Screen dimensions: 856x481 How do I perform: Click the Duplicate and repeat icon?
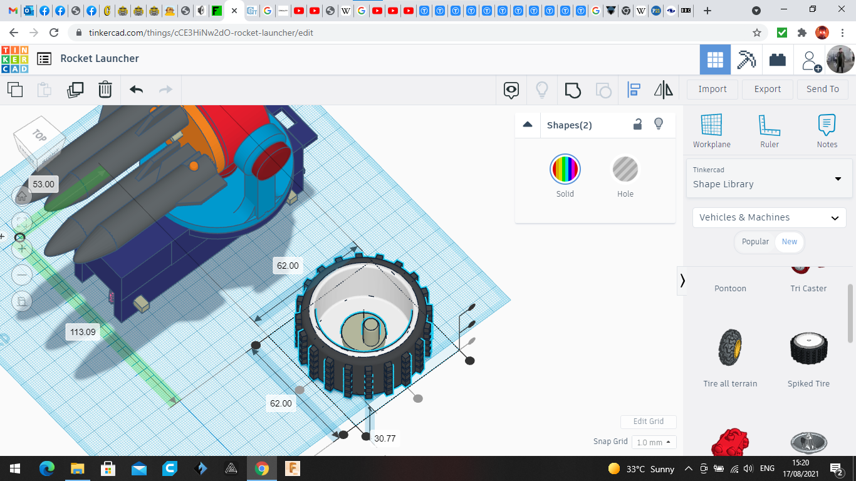75,90
